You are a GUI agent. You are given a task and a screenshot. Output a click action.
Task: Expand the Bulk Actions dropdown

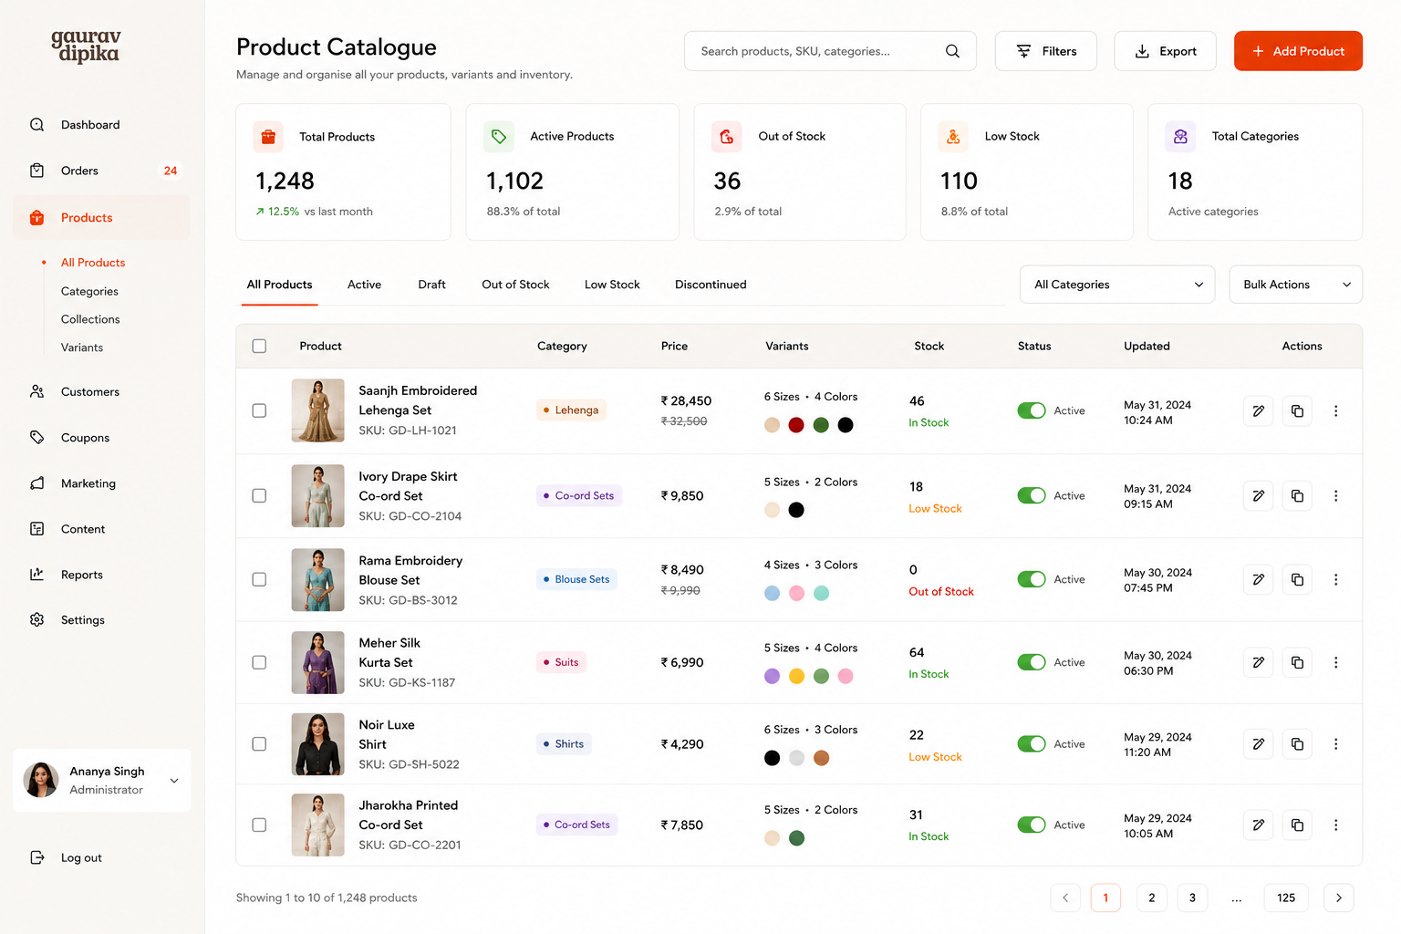(1296, 285)
